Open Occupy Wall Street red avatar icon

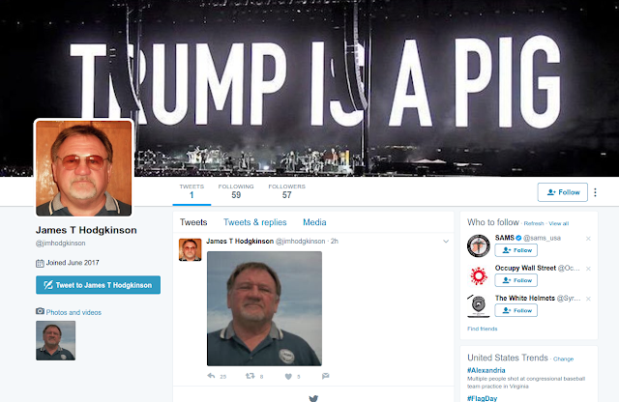coord(479,275)
